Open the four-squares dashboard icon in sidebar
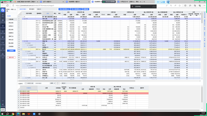207x116 pixels. 3,20
